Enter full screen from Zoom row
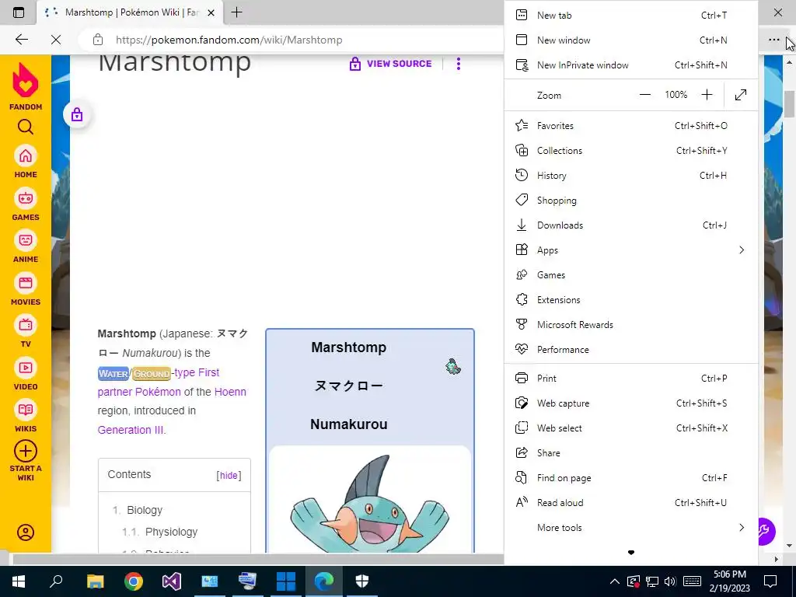 point(741,95)
